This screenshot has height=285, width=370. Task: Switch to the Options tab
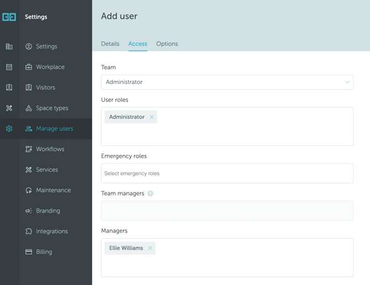coord(167,44)
